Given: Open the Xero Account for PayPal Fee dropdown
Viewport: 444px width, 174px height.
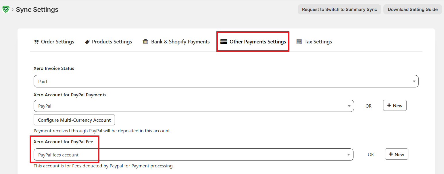Looking at the screenshot, I should (349, 154).
